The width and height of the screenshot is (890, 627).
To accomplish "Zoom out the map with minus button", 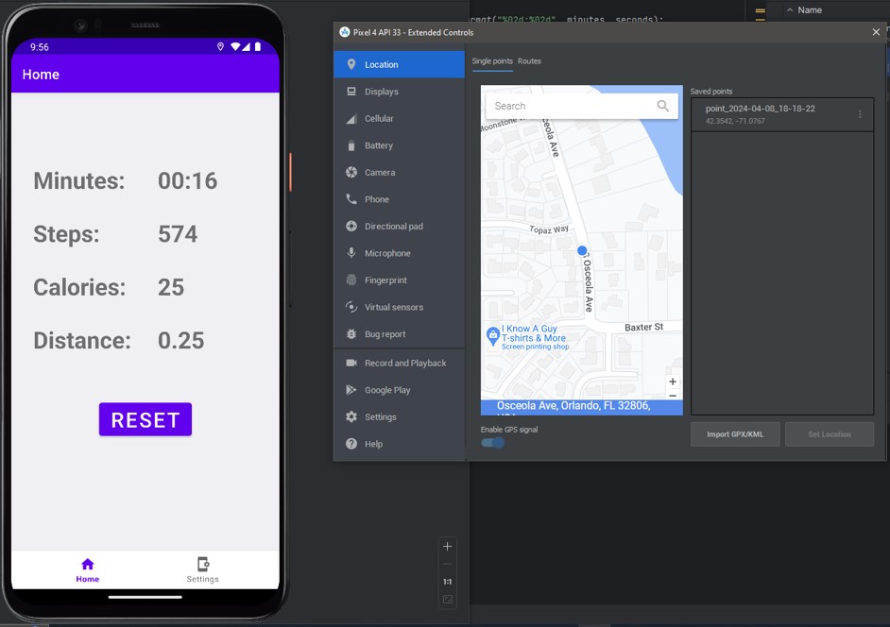I will tap(673, 396).
